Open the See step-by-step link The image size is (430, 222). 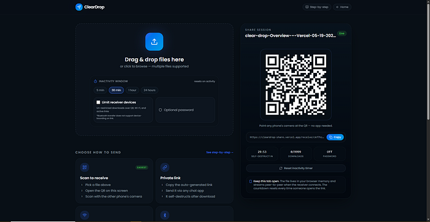(220, 152)
